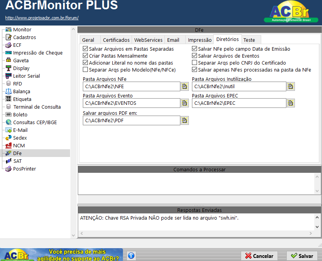This screenshot has width=322, height=261.
Task: Open the Teste tab
Action: (x=251, y=40)
